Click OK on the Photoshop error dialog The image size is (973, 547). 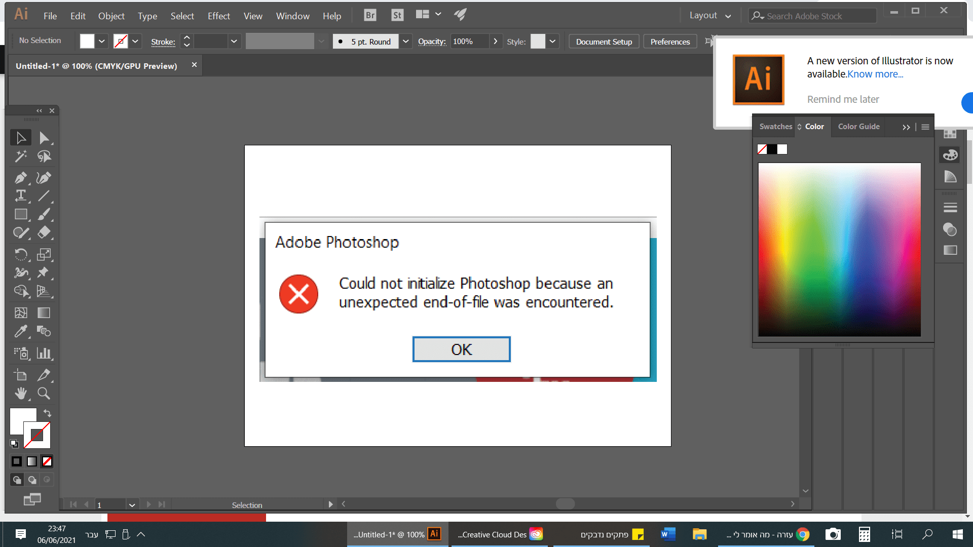pos(461,349)
